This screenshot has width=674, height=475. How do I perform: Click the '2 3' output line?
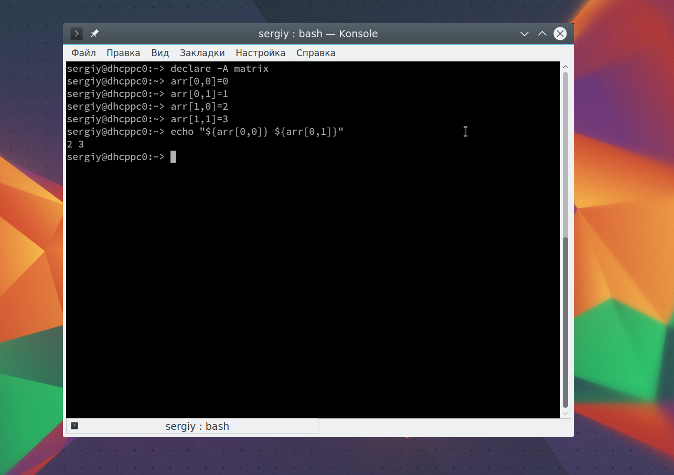(76, 144)
